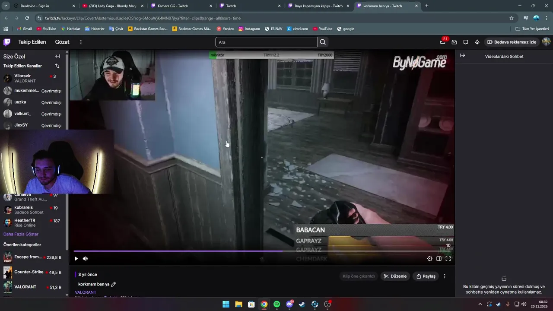Image resolution: width=553 pixels, height=311 pixels.
Task: Open Twitch notifications with 21 badge
Action: point(443,42)
